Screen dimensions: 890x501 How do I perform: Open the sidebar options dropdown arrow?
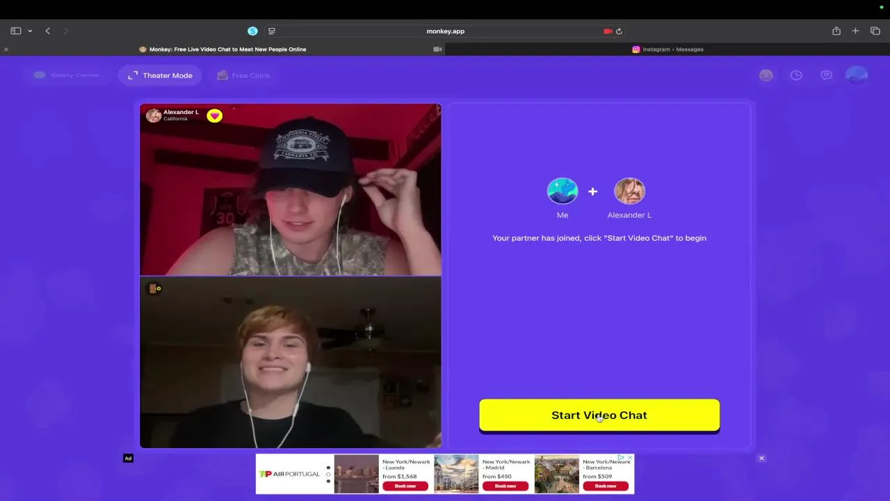click(x=30, y=31)
